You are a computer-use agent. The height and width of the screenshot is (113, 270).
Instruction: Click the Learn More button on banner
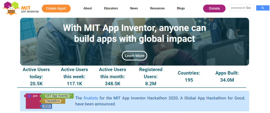pos(134,56)
